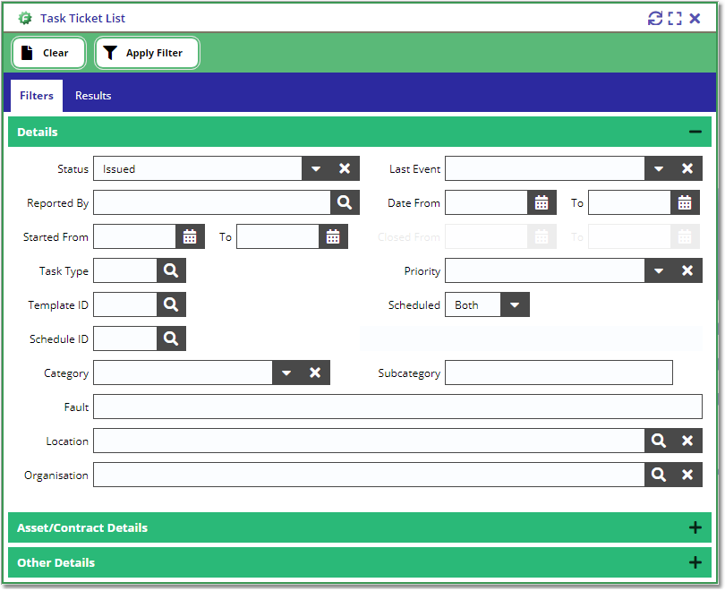725x591 pixels.
Task: Click the Date From input field
Action: tap(486, 202)
